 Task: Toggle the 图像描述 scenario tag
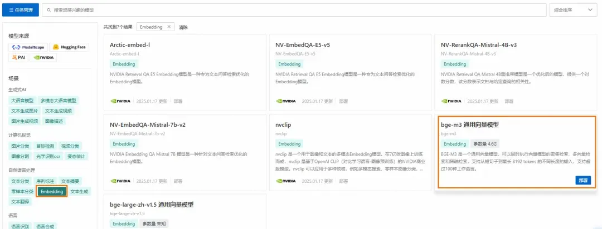point(54,121)
